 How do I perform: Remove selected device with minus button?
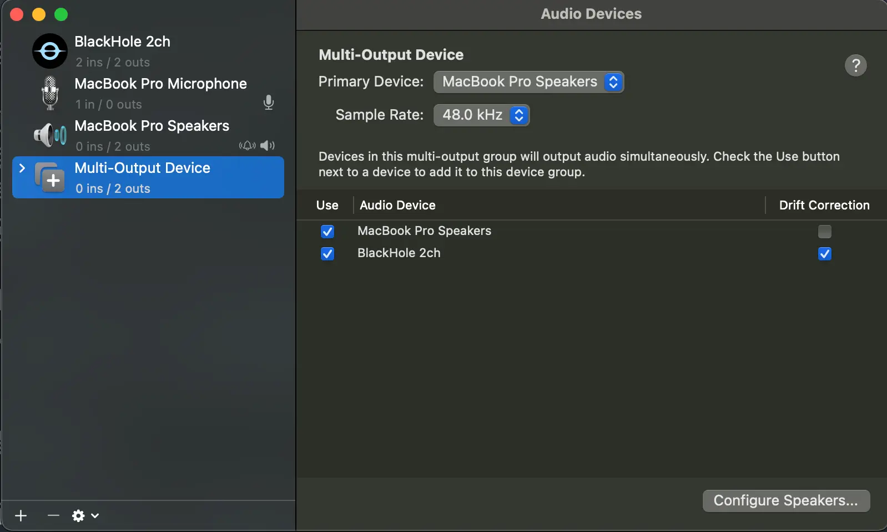tap(53, 516)
